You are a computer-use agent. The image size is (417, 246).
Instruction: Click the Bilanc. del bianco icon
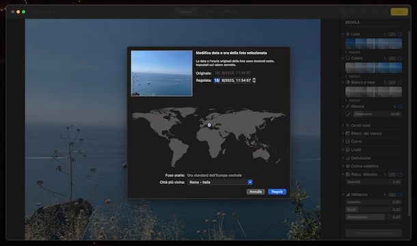tap(347, 133)
